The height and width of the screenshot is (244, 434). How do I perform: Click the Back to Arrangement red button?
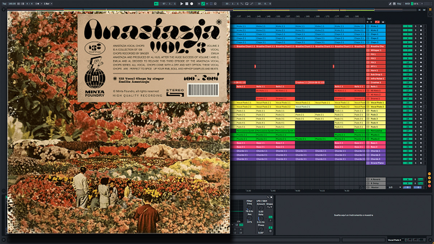[377, 22]
